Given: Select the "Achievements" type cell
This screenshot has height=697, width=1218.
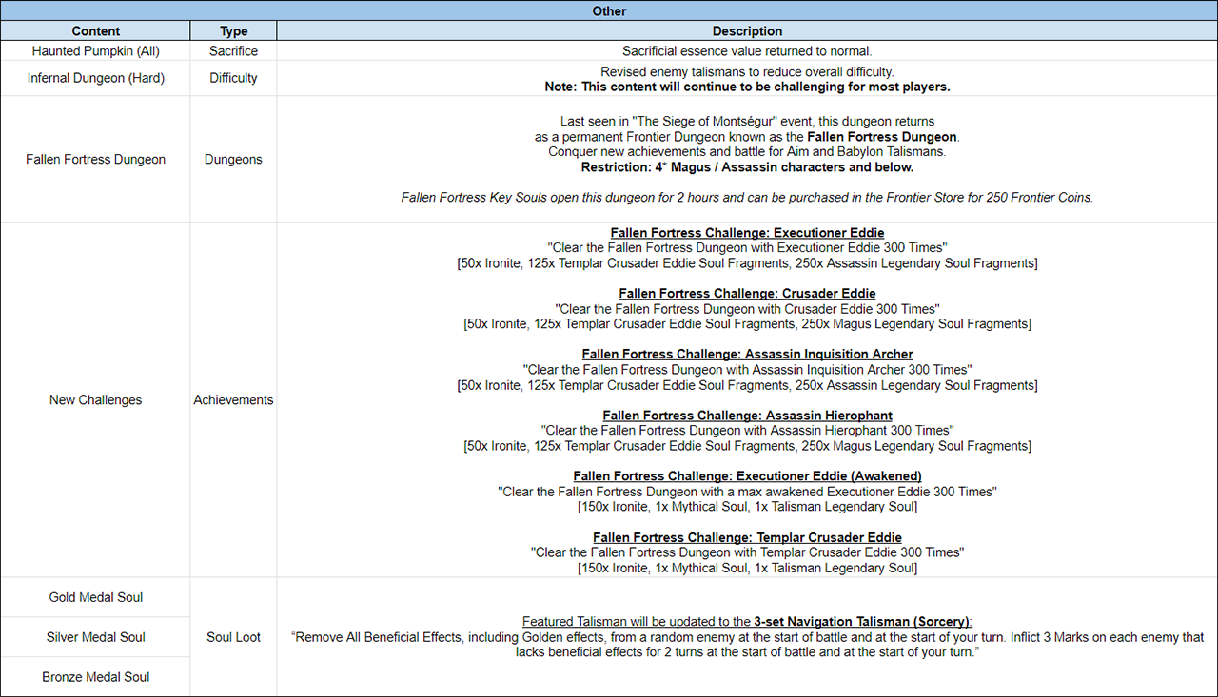Looking at the screenshot, I should pyautogui.click(x=233, y=400).
